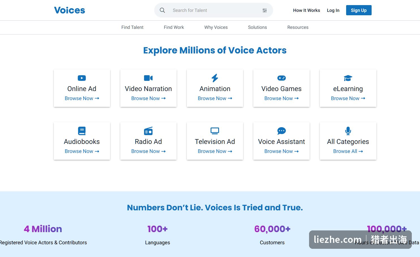Viewport: 420px width, 257px height.
Task: Open the Find Work menu
Action: 174,27
